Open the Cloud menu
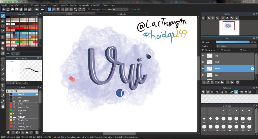This screenshot has width=258, height=139. 105,5
